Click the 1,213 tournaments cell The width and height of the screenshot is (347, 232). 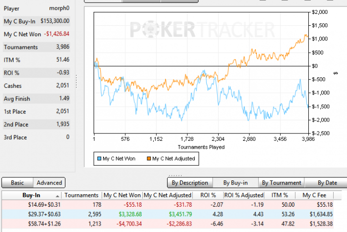click(95, 224)
